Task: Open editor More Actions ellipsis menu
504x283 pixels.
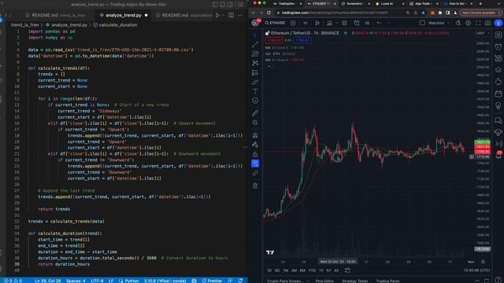Action: point(240,15)
